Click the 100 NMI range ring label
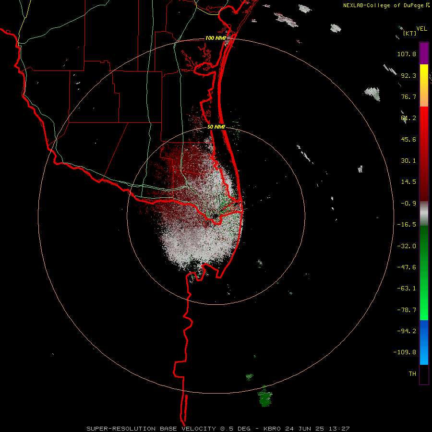The image size is (432, 432). [216, 38]
